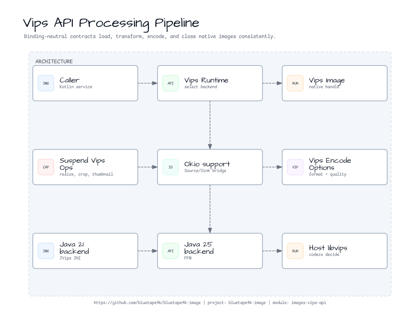Click the arrow from Okio support to Java 25 backend
Screen dimensions: 420x321
[210, 209]
